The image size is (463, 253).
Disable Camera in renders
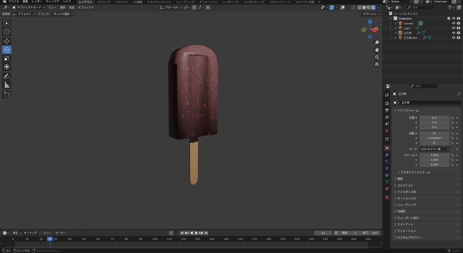pos(459,23)
